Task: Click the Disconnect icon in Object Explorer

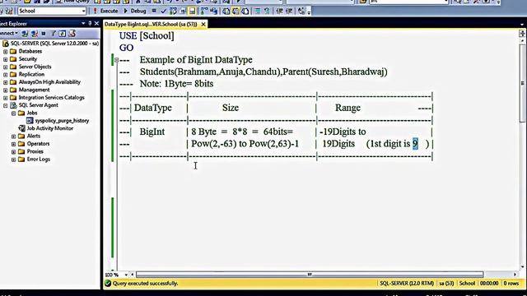Action: coord(34,34)
